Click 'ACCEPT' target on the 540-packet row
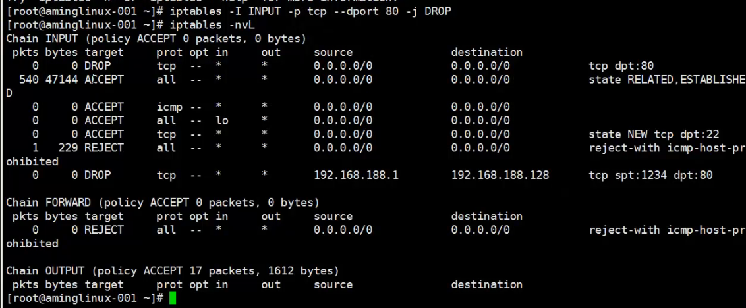 104,80
